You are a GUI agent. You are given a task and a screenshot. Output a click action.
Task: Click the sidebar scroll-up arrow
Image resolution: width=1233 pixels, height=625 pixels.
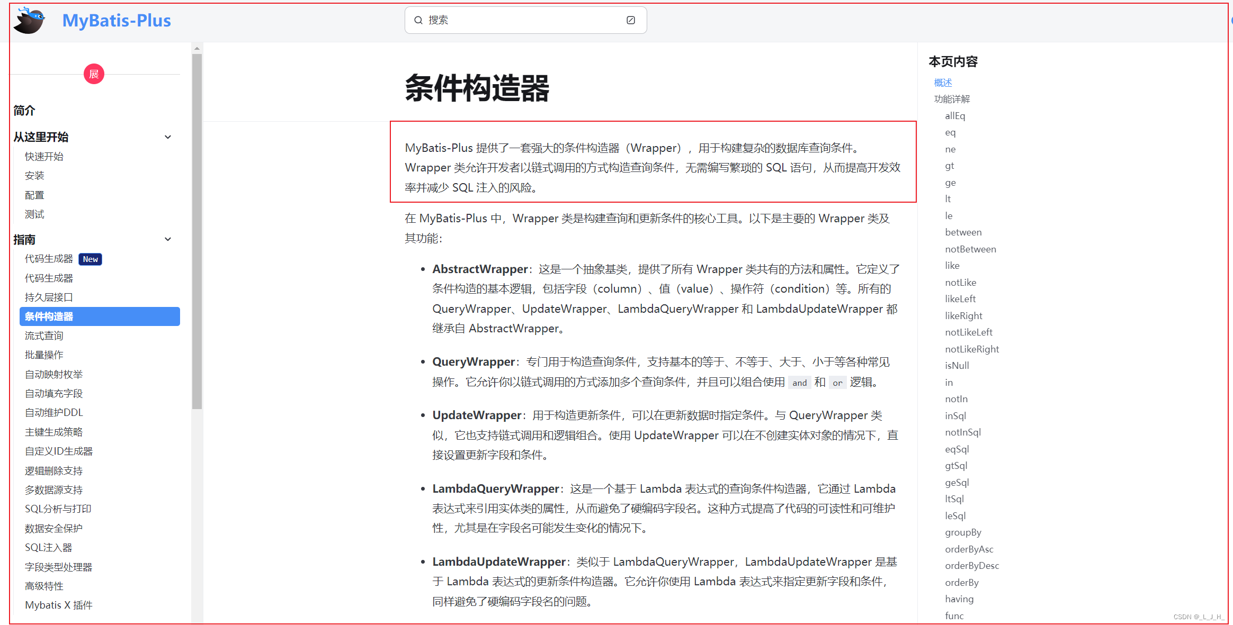click(x=197, y=48)
